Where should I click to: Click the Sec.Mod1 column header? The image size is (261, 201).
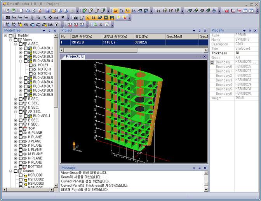175,36
